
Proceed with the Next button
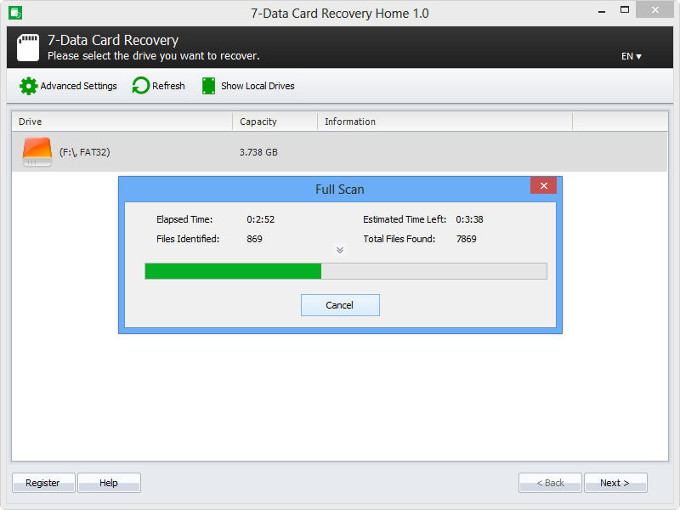coord(615,482)
